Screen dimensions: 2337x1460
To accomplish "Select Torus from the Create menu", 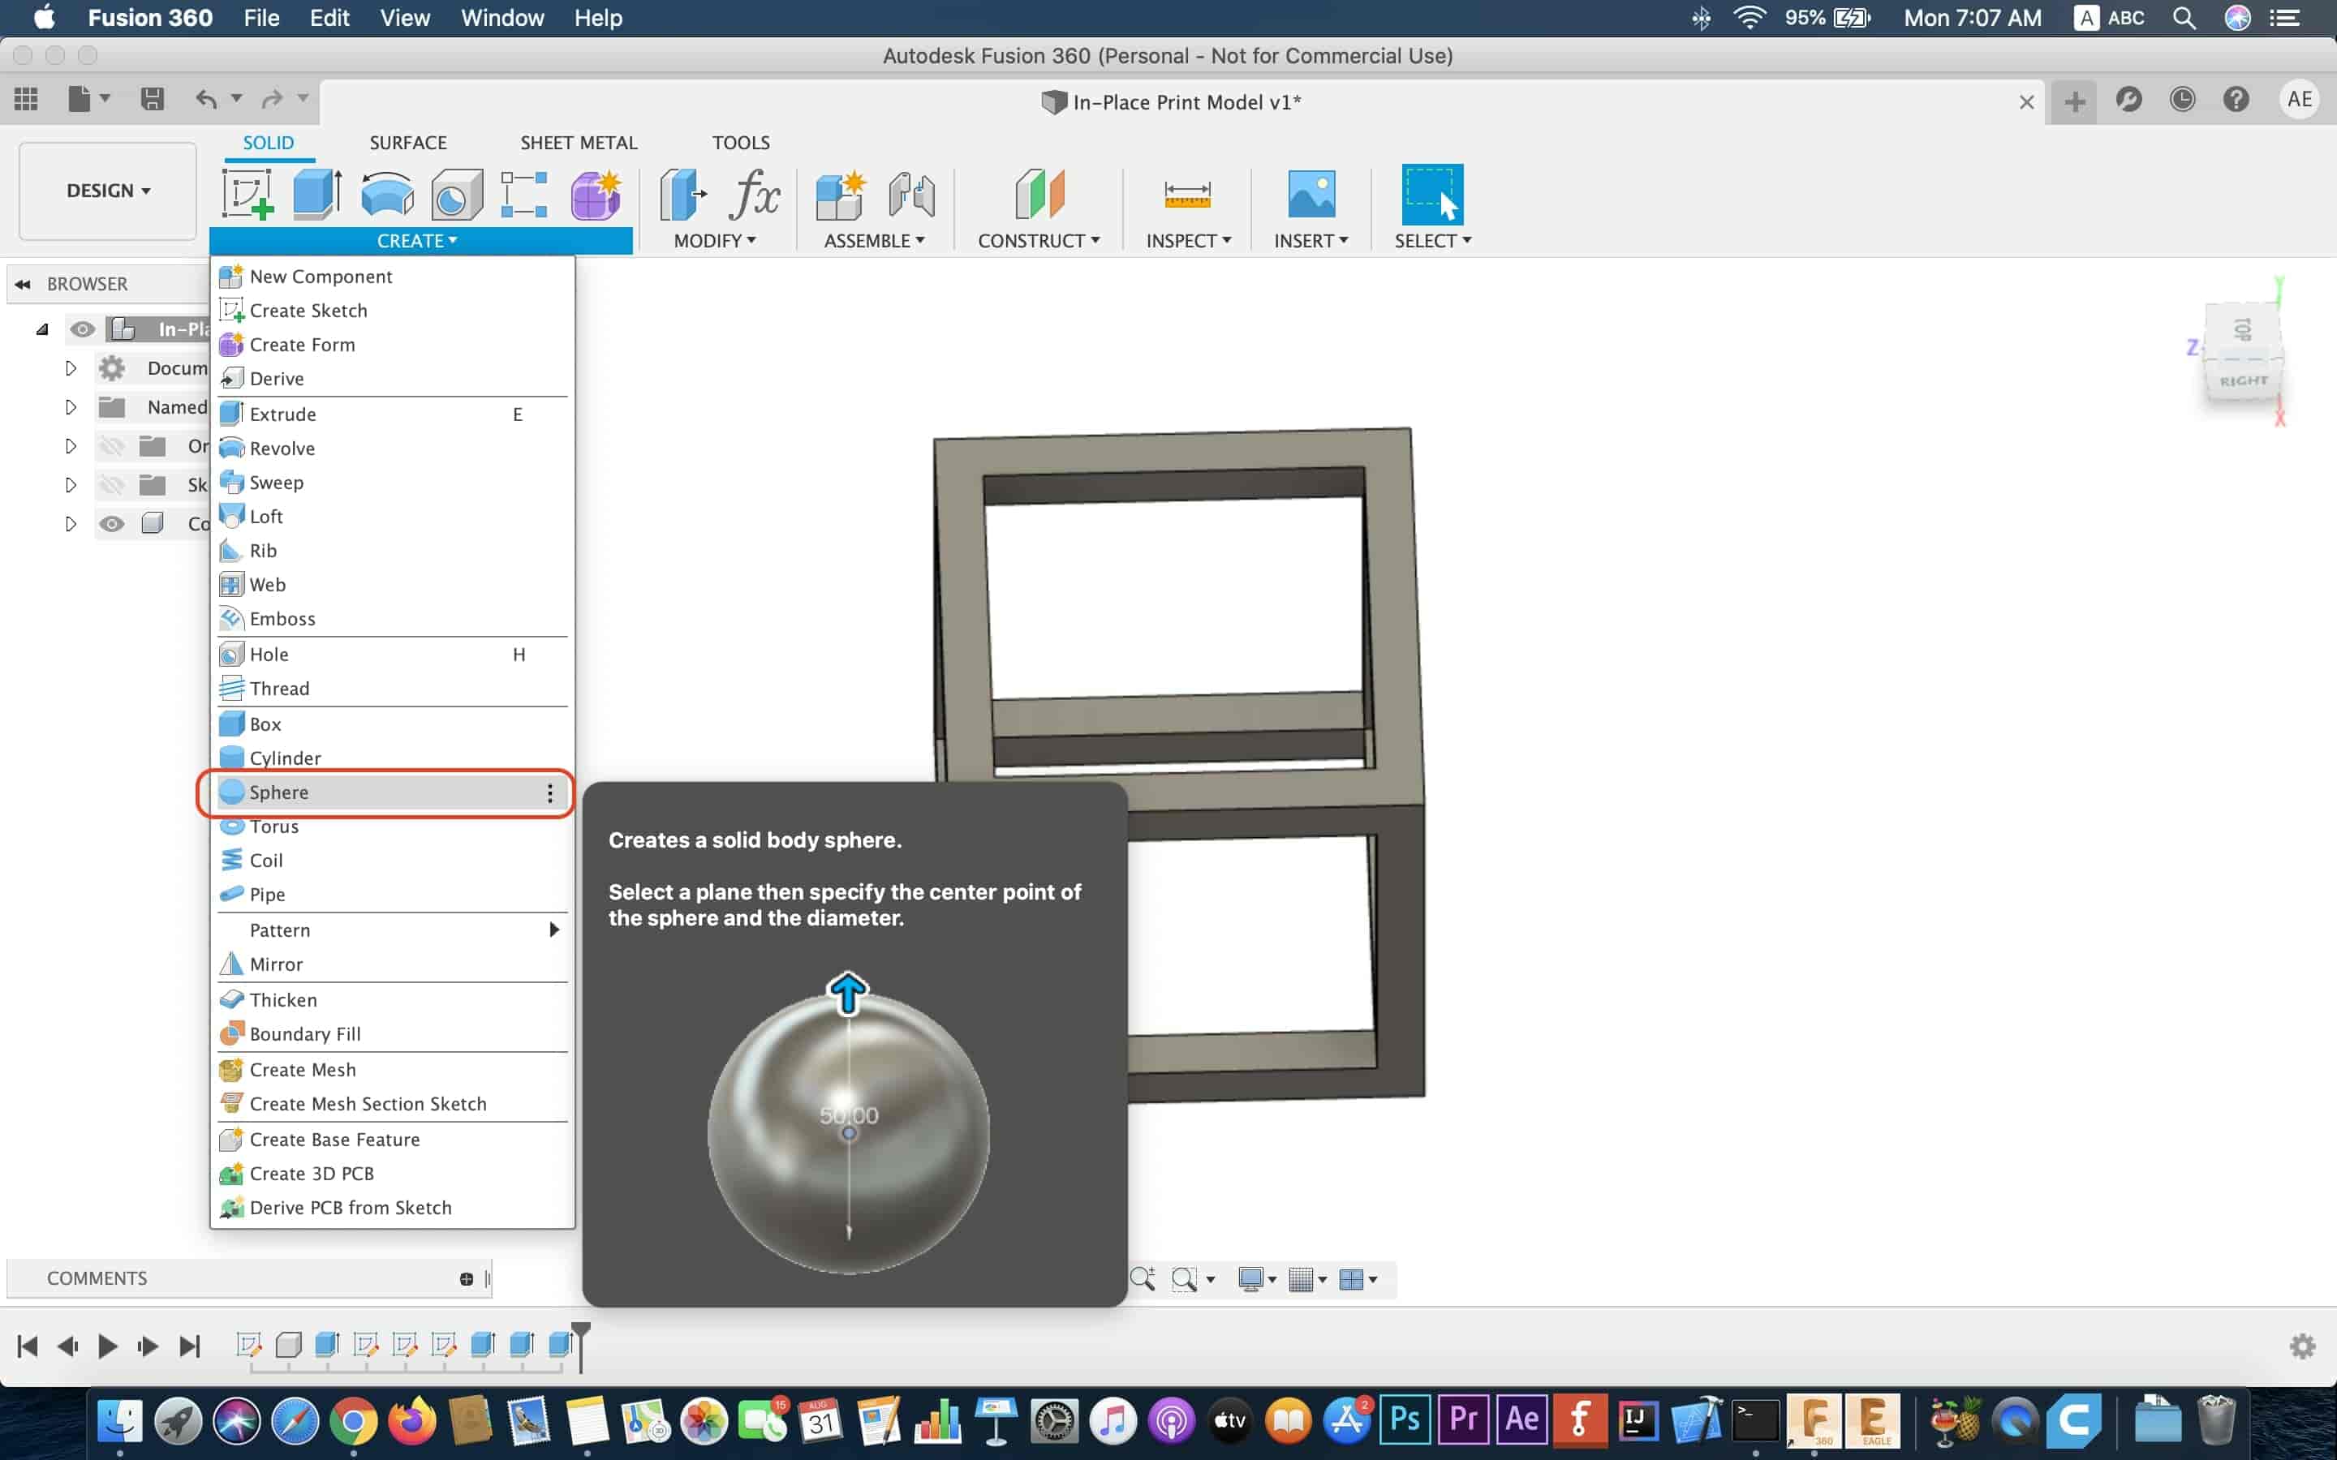I will (392, 827).
